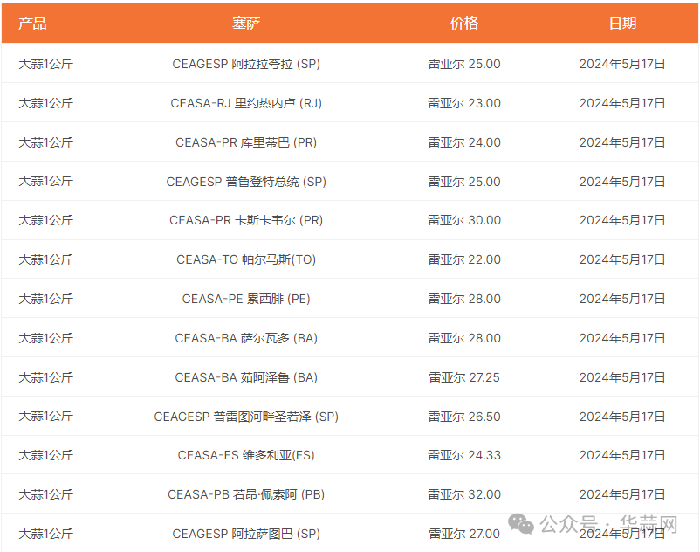700x552 pixels.
Task: Click CEAGESP 普鲁登特总统 (SP) entry
Action: click(x=246, y=182)
